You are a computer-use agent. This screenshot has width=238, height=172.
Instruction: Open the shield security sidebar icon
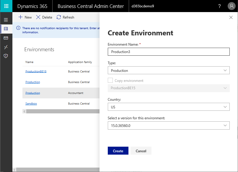pos(6,56)
